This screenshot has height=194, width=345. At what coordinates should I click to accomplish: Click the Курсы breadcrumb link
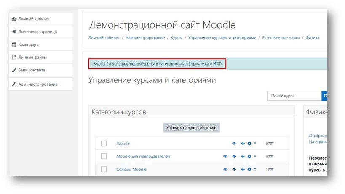177,38
